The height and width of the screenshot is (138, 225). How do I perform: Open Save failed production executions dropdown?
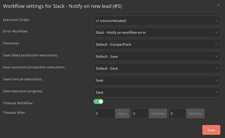[157, 56]
